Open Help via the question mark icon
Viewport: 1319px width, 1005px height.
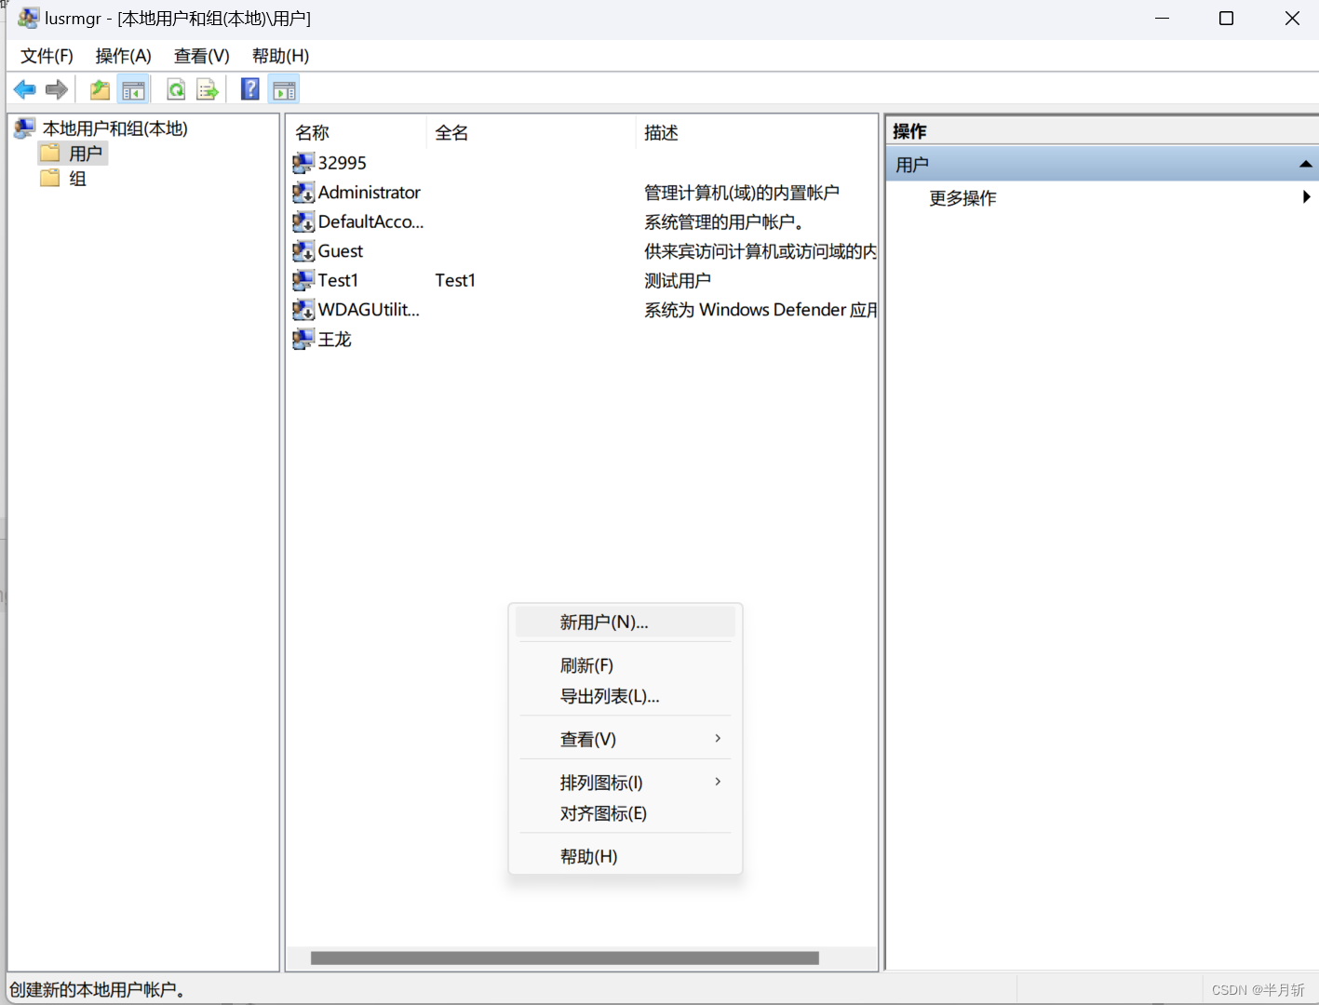pos(250,89)
